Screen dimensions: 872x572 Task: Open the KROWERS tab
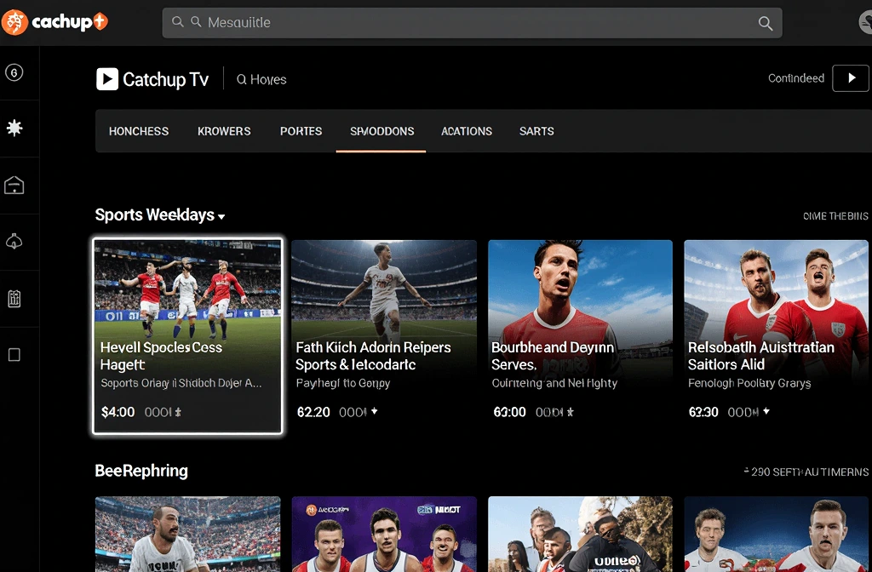(x=224, y=131)
